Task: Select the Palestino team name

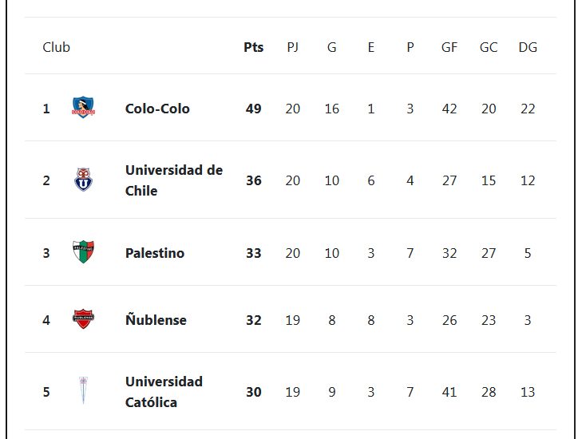Action: [x=155, y=253]
